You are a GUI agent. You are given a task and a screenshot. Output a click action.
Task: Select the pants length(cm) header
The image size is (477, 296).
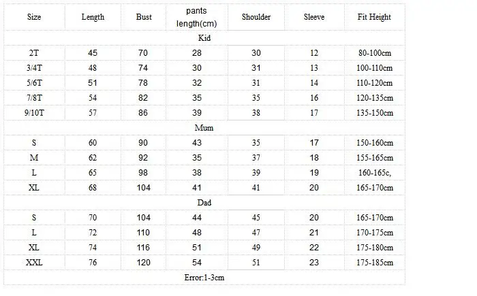[196, 17]
